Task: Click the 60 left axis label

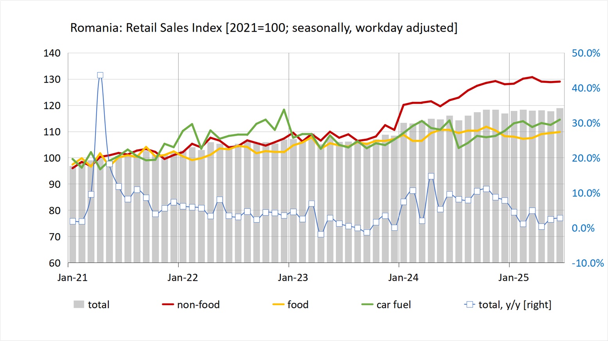Action: click(55, 263)
